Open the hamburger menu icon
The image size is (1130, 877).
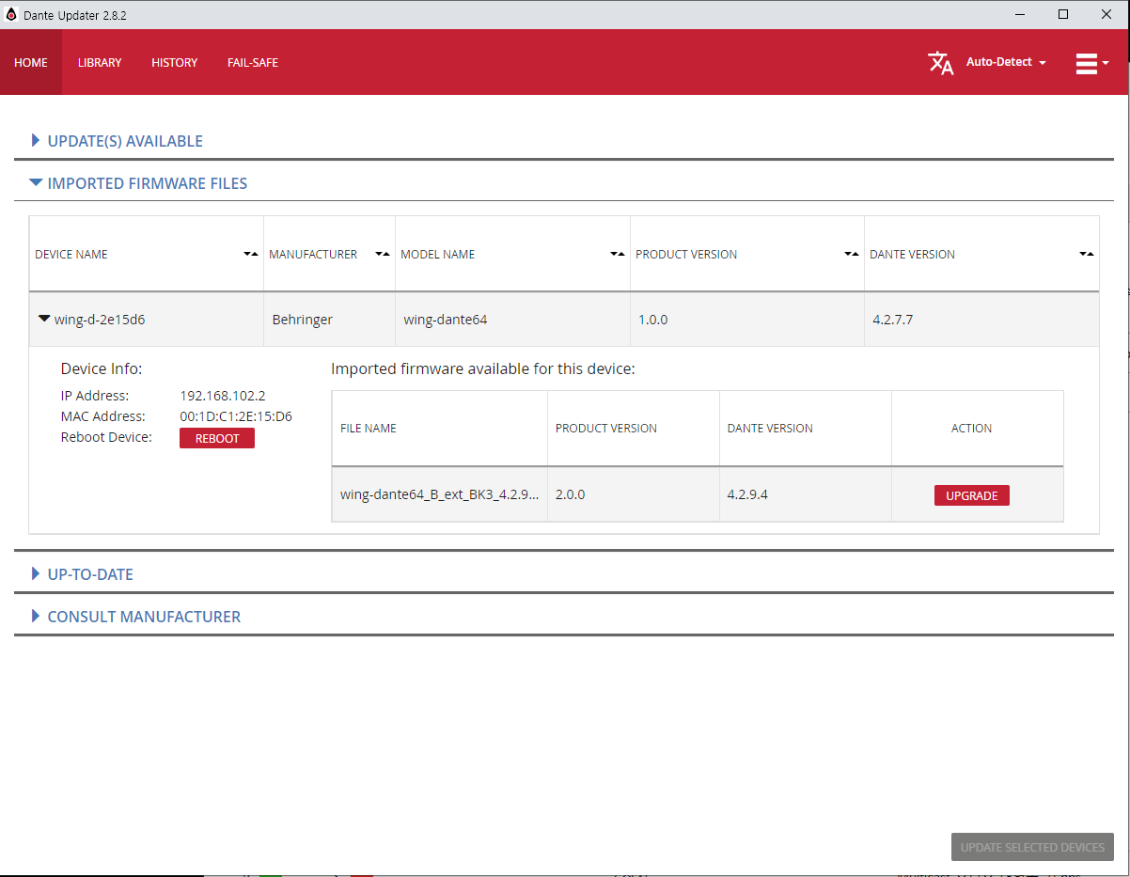click(x=1091, y=63)
